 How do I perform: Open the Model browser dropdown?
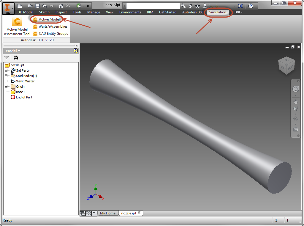[x=13, y=51]
